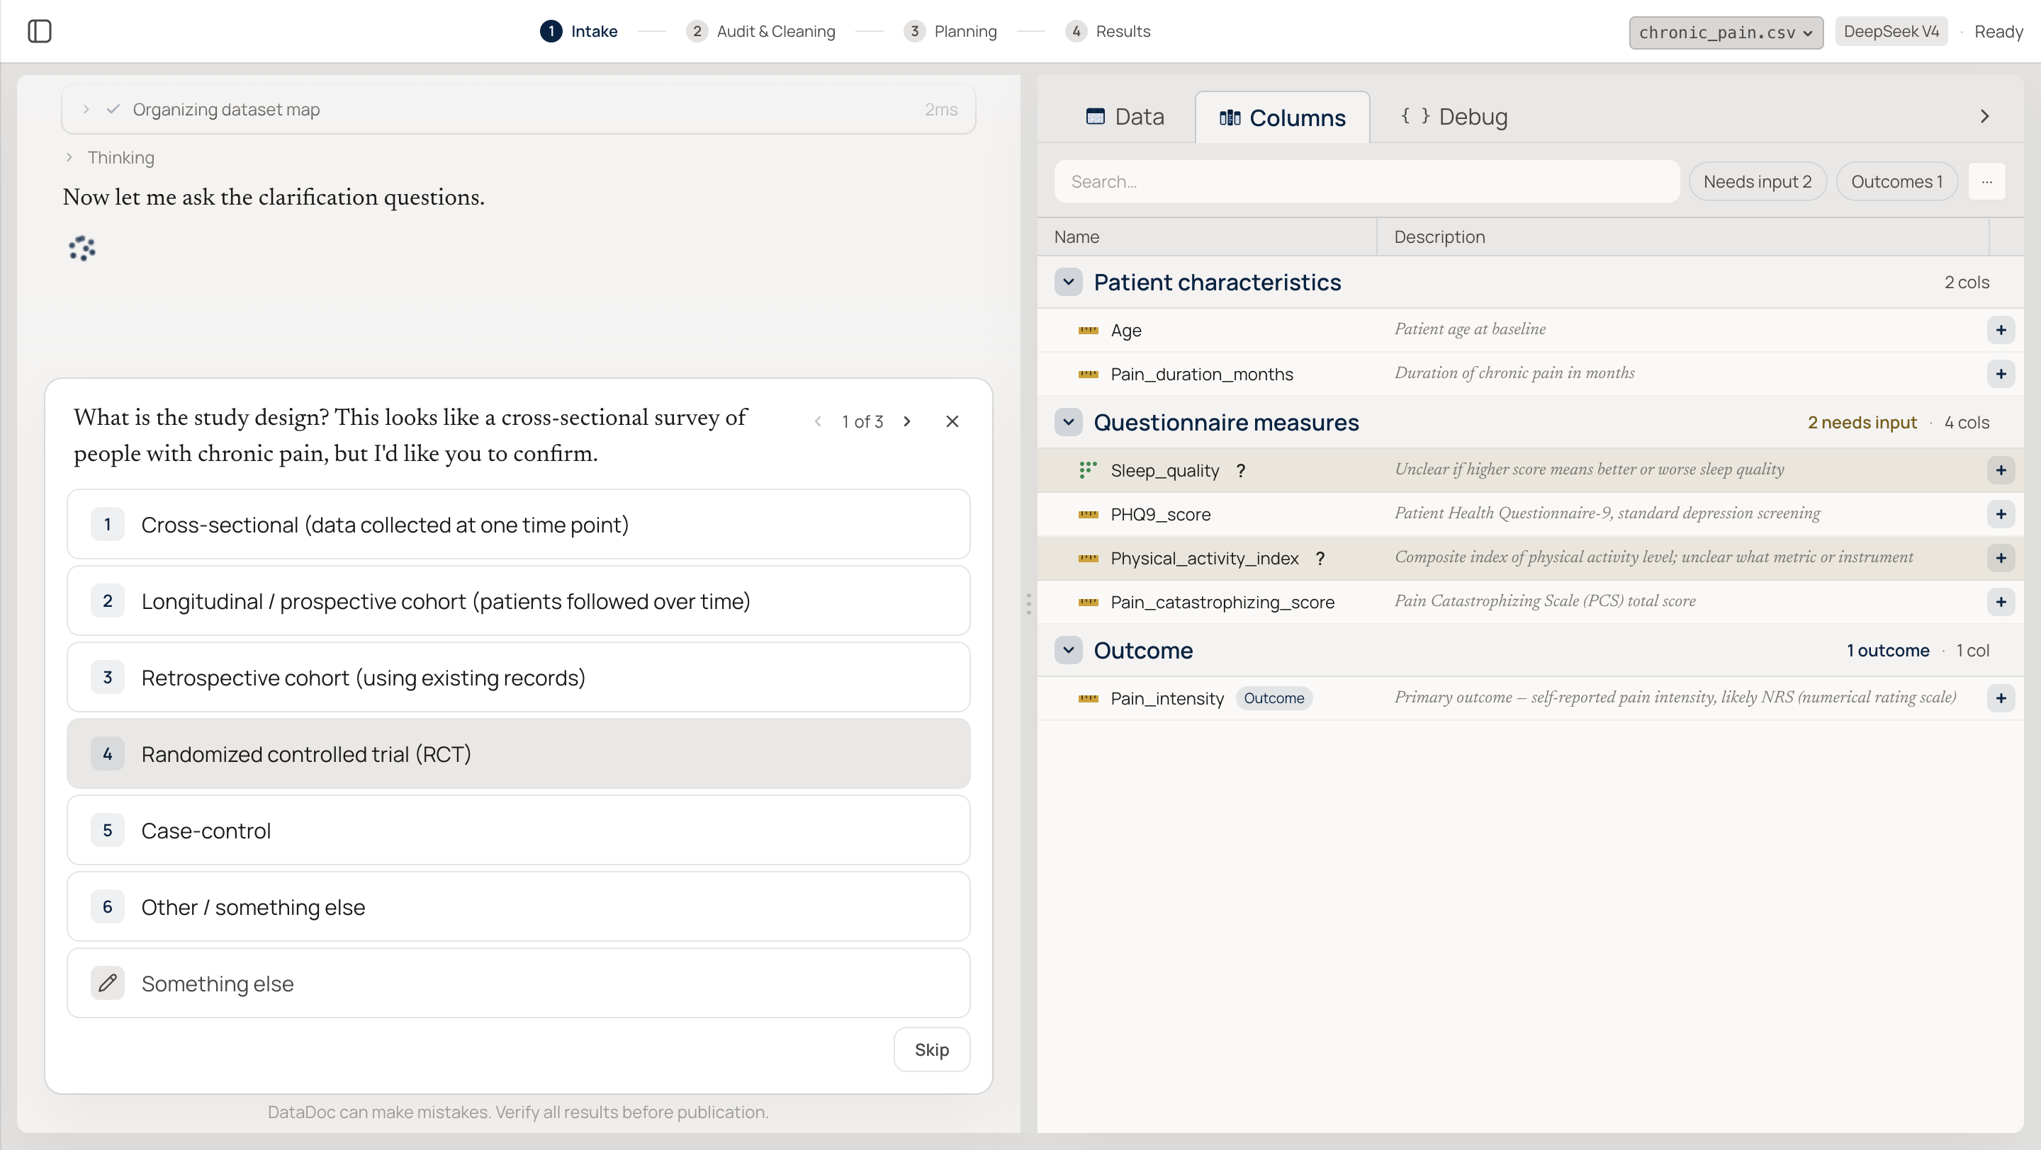Select Retrospective cohort option
This screenshot has height=1150, width=2041.
pos(519,678)
